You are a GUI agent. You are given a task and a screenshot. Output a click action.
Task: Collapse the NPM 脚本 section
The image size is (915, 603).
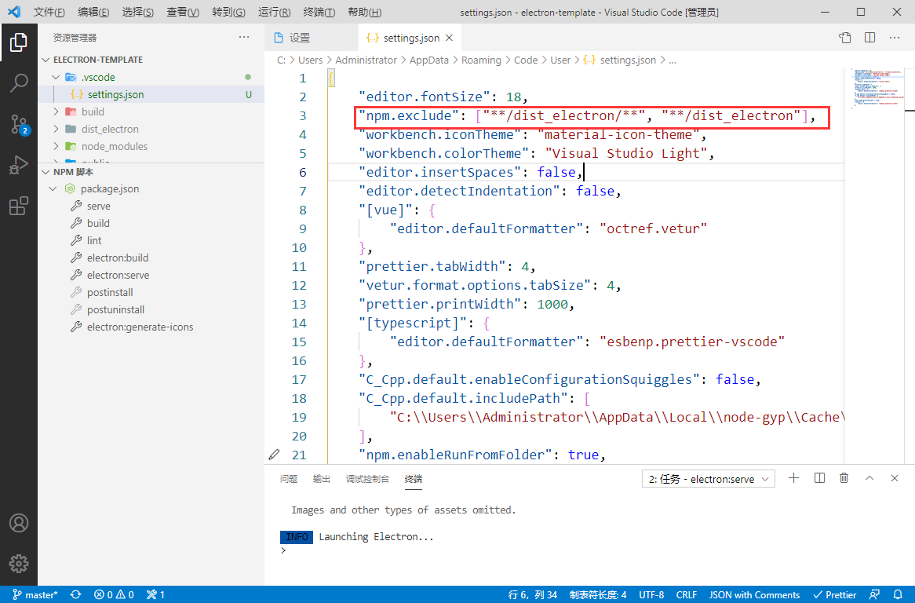pyautogui.click(x=46, y=172)
